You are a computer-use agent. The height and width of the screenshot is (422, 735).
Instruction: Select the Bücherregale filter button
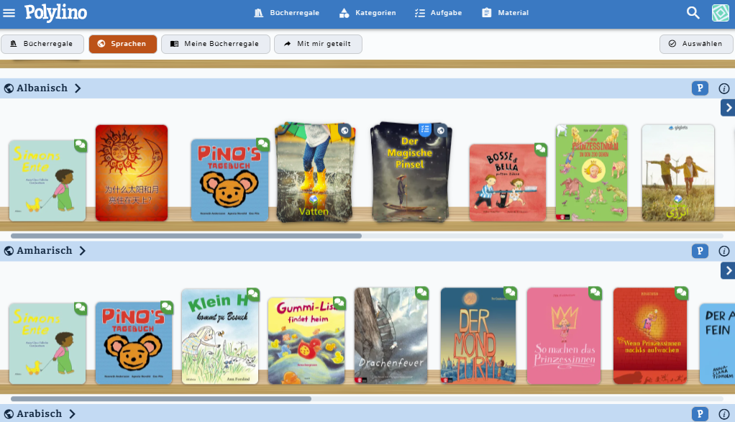coord(42,44)
